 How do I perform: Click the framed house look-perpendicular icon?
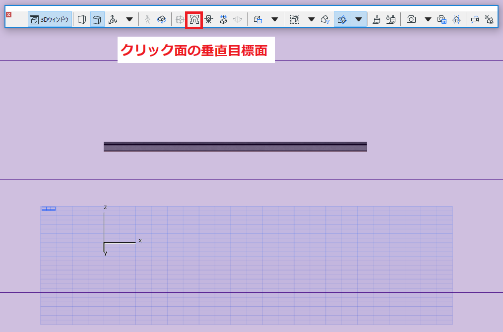(x=194, y=19)
